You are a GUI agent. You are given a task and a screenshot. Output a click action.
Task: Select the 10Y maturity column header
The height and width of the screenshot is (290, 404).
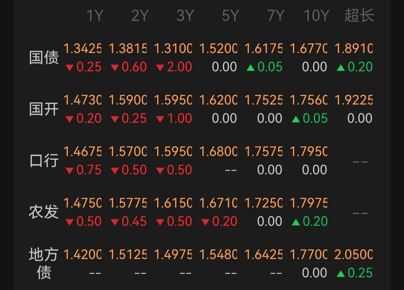coord(316,15)
